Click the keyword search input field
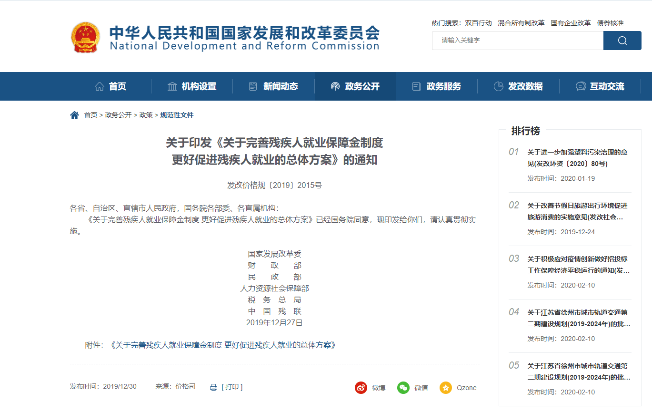652x413 pixels. click(517, 41)
